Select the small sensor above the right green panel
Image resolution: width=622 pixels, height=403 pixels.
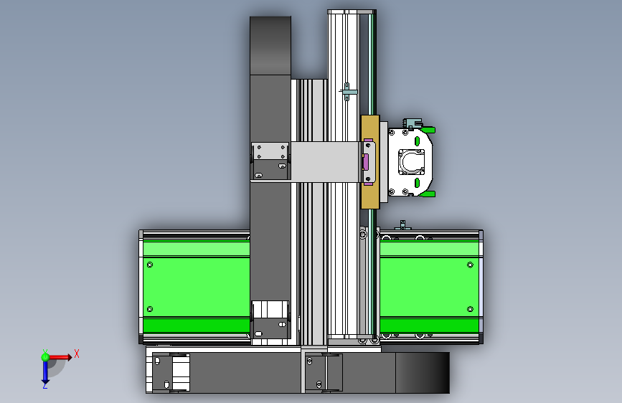(x=402, y=225)
